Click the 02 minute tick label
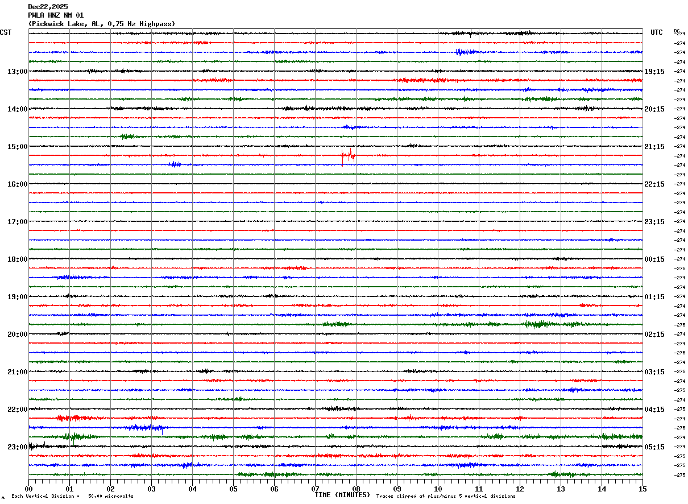 pyautogui.click(x=110, y=489)
